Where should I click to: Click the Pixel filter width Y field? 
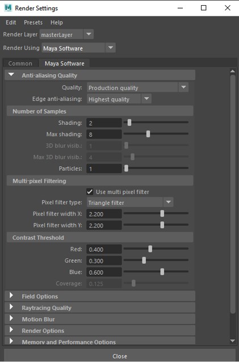click(104, 225)
